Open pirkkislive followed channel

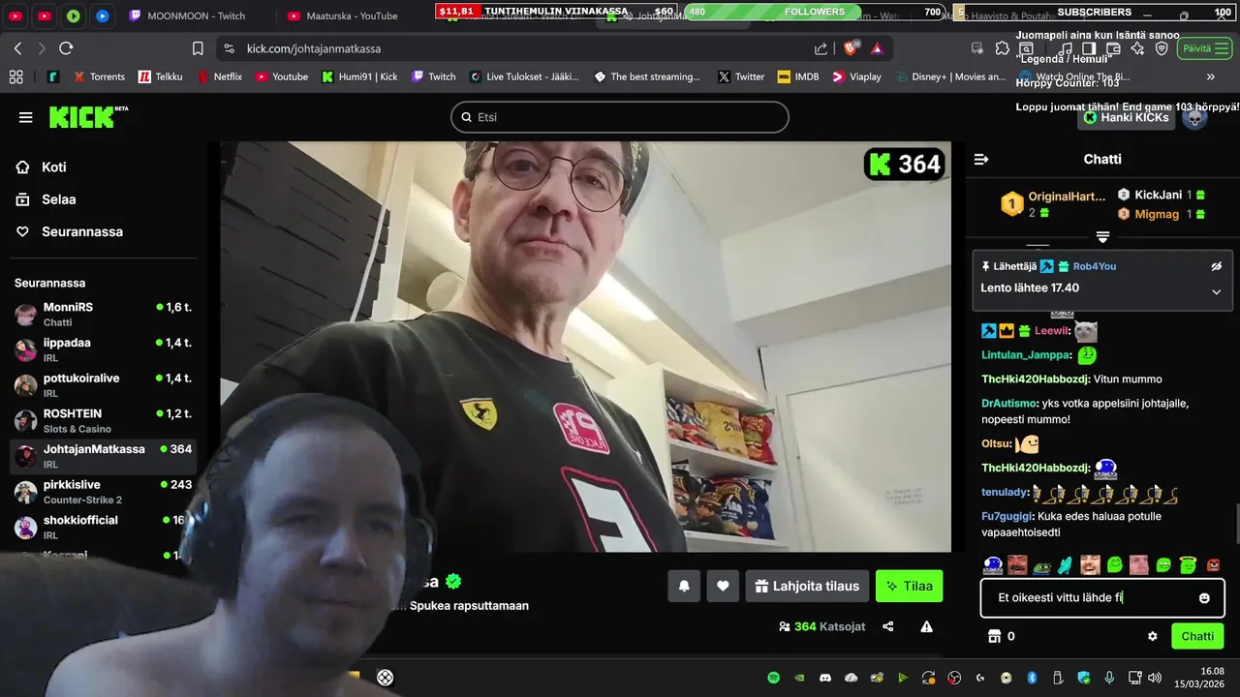[104, 492]
